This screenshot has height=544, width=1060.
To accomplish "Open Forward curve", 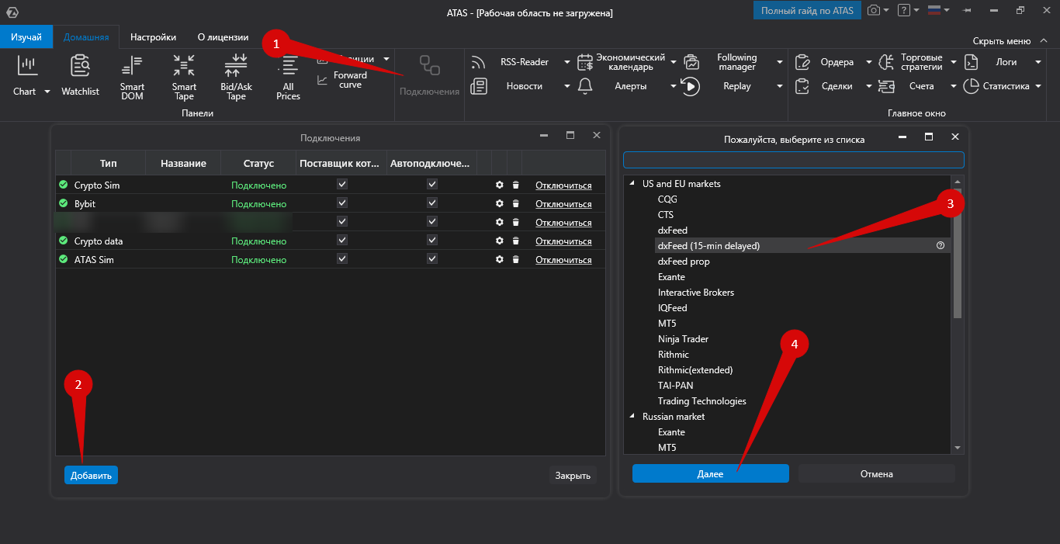I will click(x=342, y=79).
